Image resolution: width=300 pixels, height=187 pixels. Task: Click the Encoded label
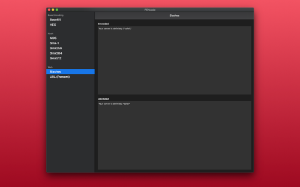103,24
